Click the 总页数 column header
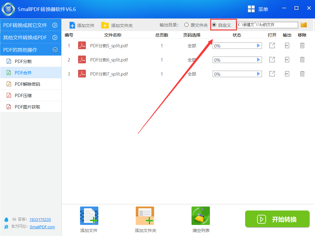The height and width of the screenshot is (236, 315). pyautogui.click(x=162, y=35)
